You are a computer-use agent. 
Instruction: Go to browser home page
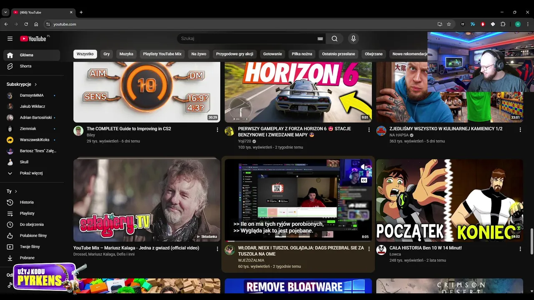tap(36, 24)
